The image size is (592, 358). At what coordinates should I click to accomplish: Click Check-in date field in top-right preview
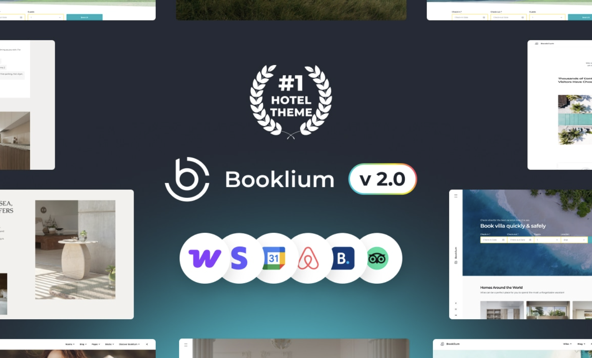pyautogui.click(x=470, y=18)
